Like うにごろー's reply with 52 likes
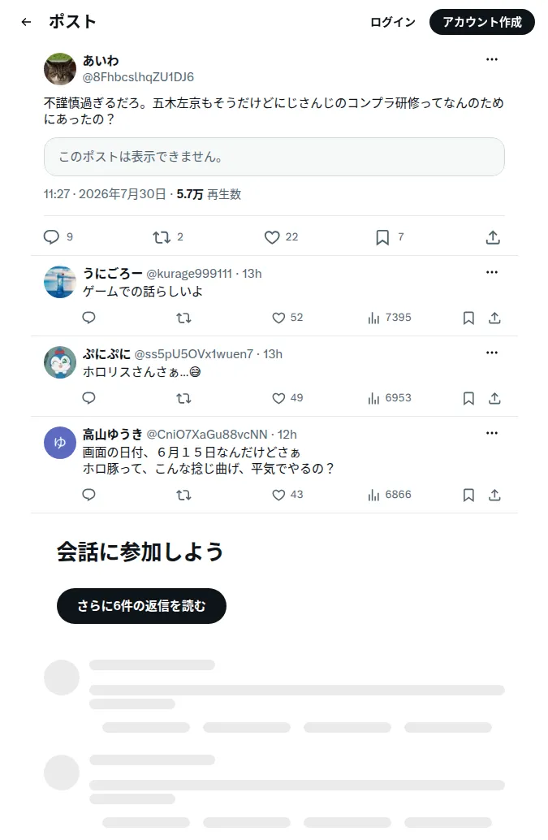Image resolution: width=548 pixels, height=840 pixels. (278, 318)
